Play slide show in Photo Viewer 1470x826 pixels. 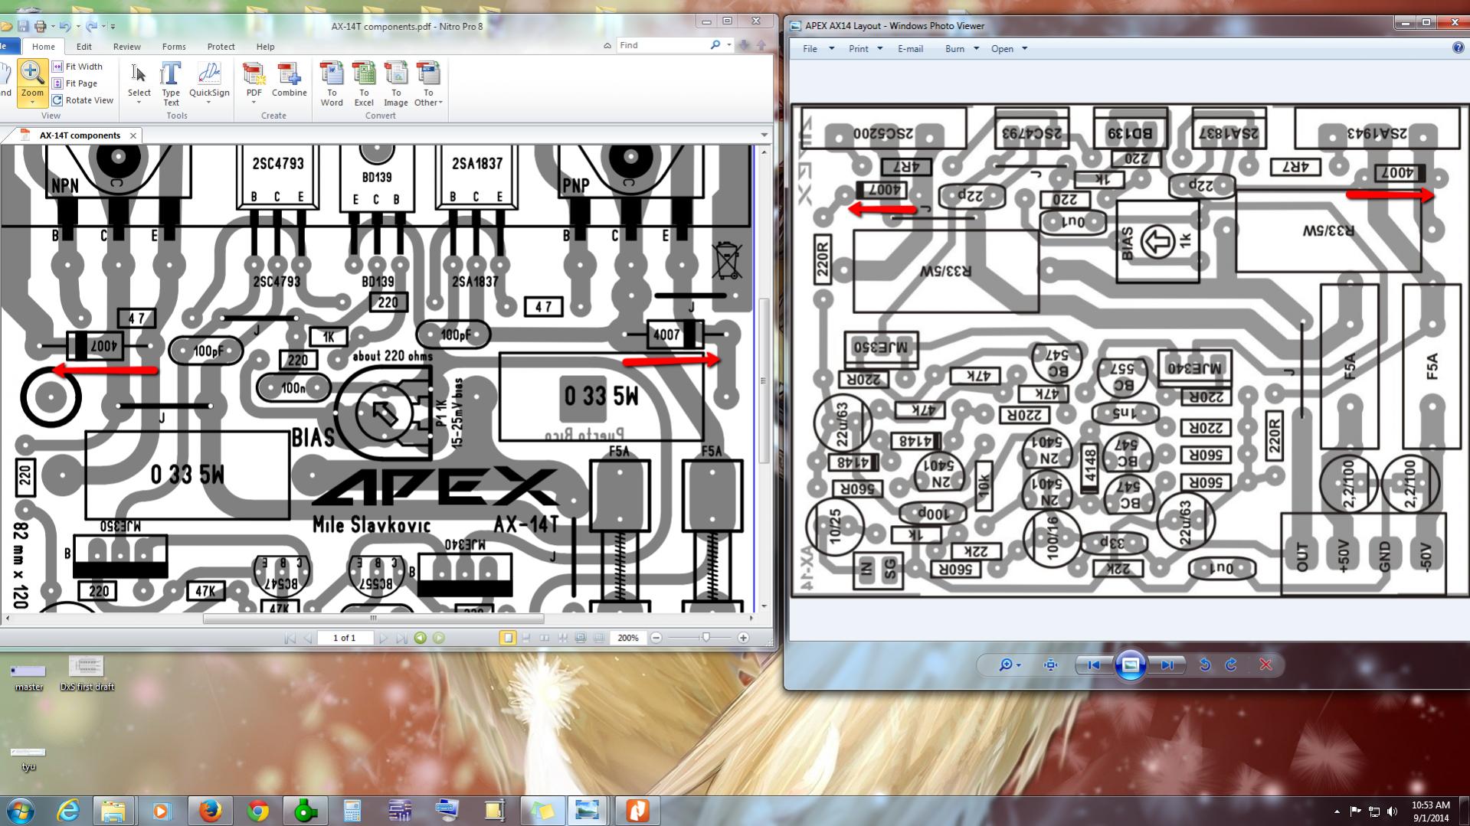click(x=1130, y=664)
